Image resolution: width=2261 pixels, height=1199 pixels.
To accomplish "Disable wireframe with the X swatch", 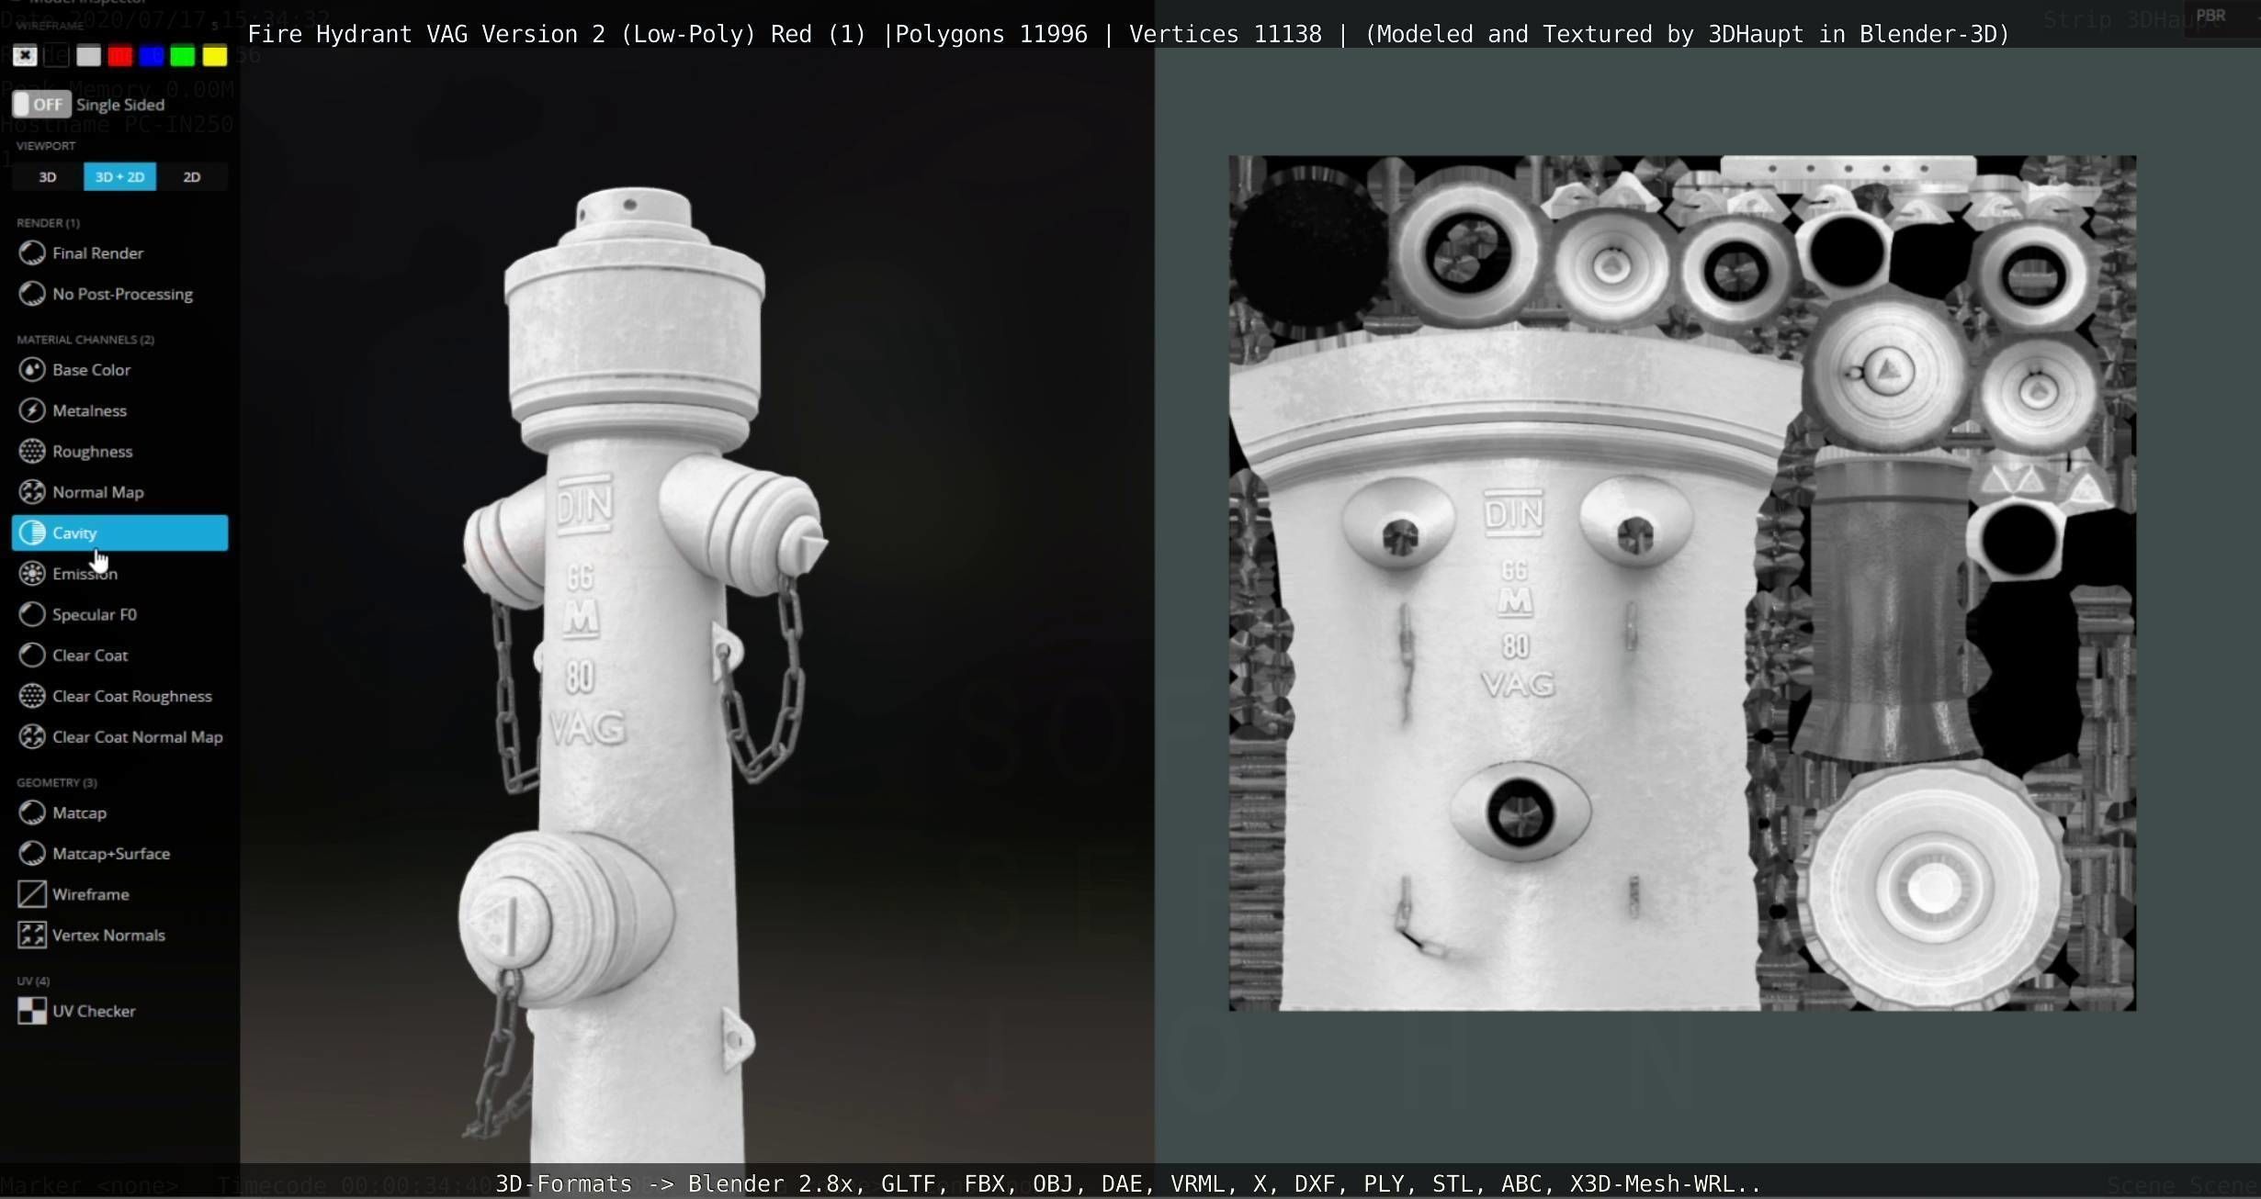I will pos(25,56).
